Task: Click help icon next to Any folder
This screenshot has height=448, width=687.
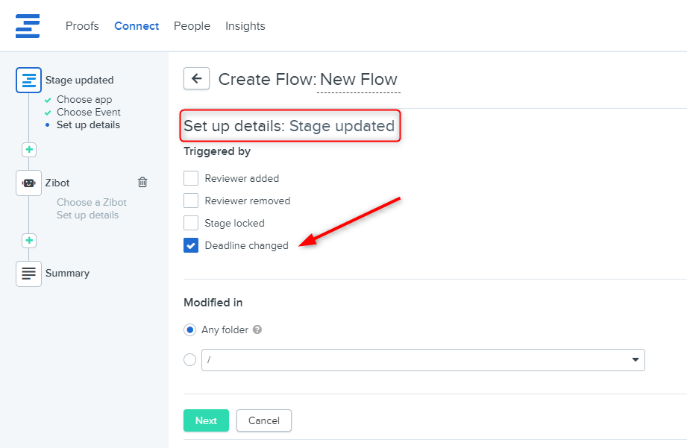Action: (x=257, y=329)
